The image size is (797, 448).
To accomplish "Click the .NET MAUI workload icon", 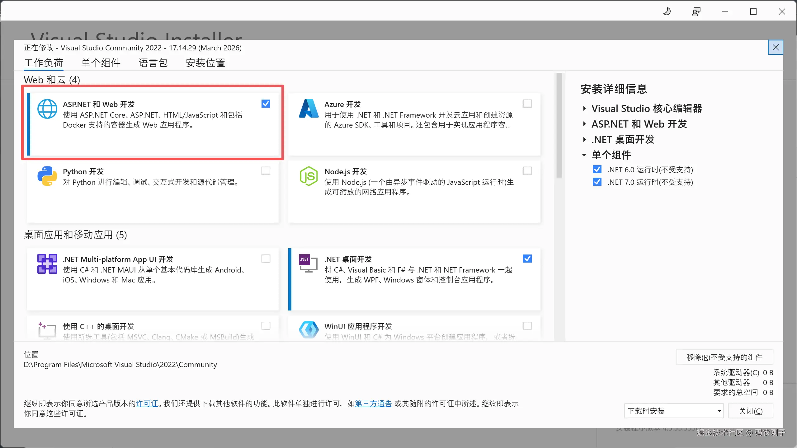I will pos(47,264).
